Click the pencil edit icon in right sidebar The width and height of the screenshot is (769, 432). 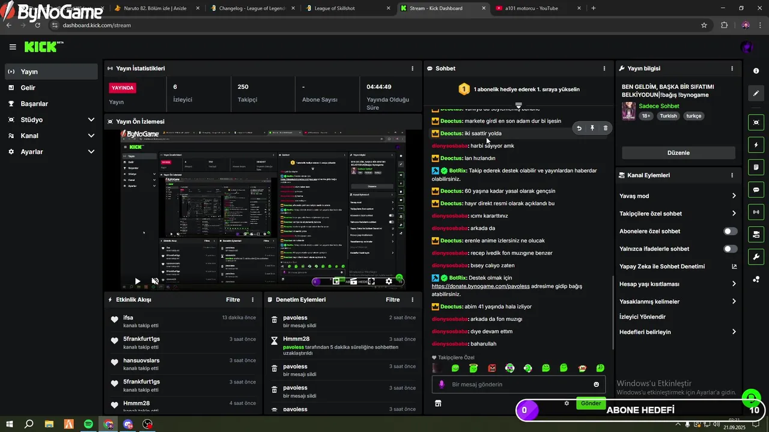pyautogui.click(x=756, y=94)
